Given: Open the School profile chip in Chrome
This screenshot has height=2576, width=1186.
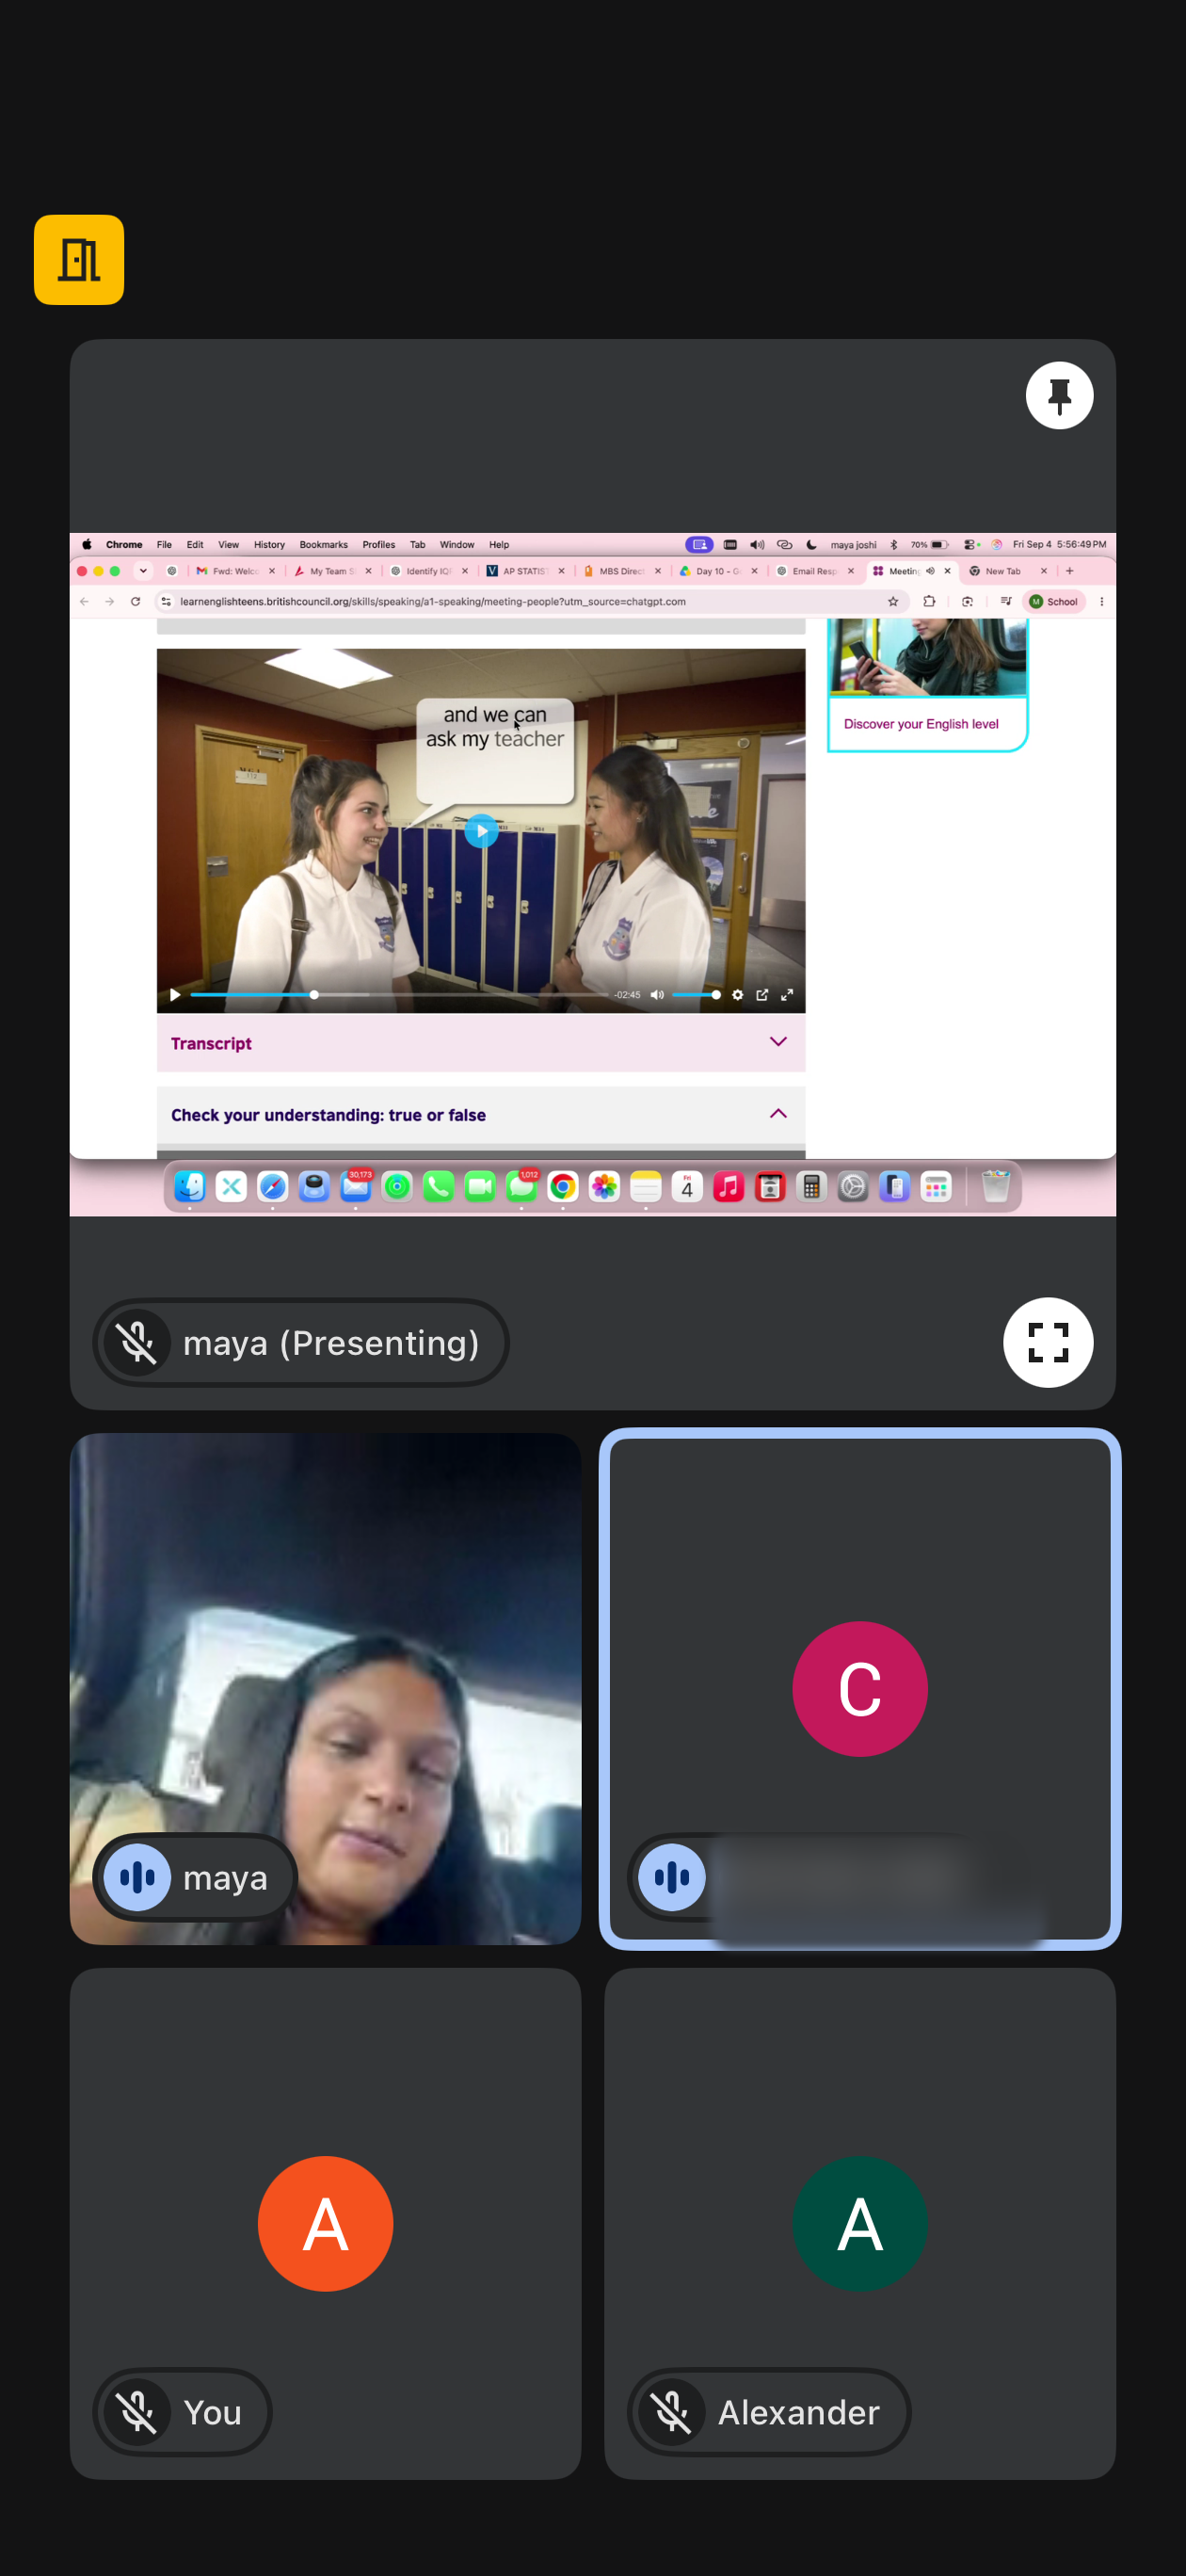Looking at the screenshot, I should [1054, 602].
